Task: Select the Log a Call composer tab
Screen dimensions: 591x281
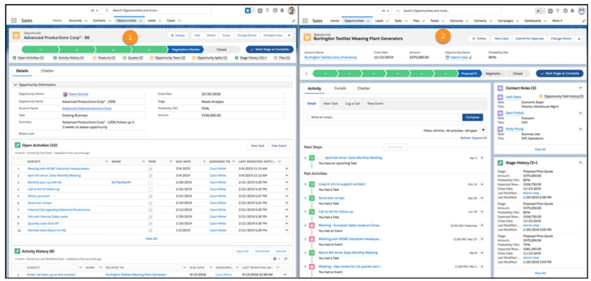Action: click(352, 104)
